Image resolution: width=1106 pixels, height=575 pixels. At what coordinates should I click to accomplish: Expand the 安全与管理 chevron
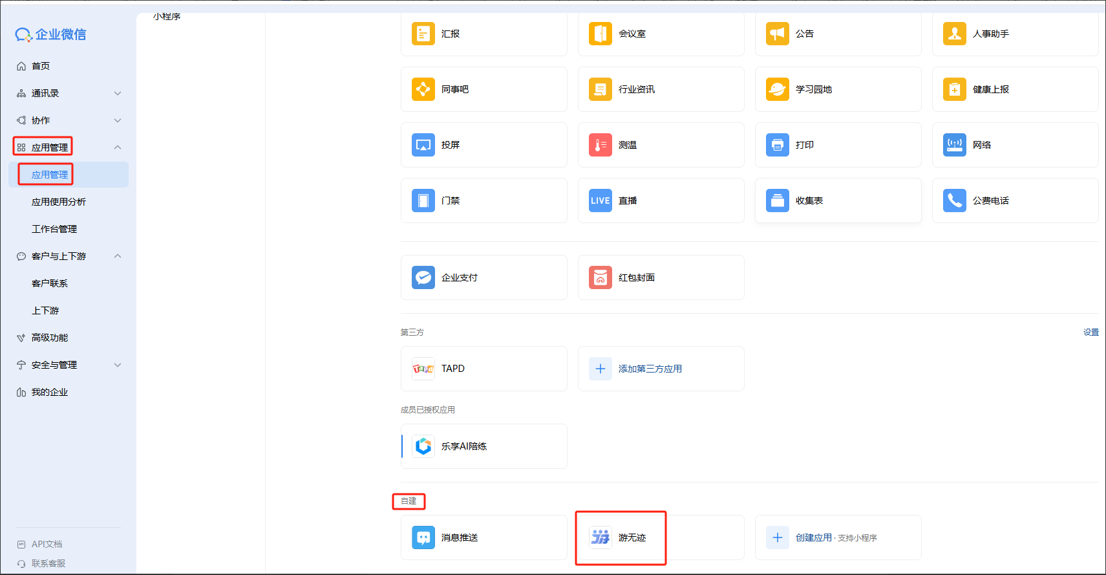pyautogui.click(x=118, y=365)
